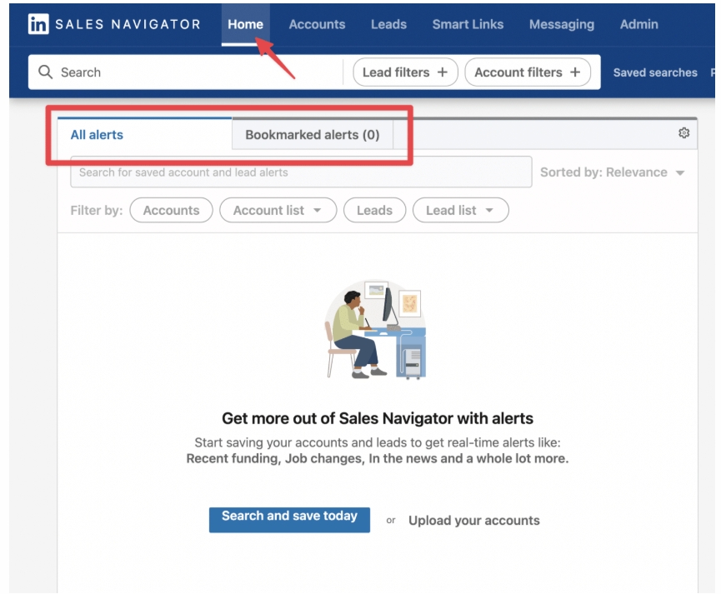This screenshot has height=594, width=721.
Task: Click the person-at-desk illustration
Action: point(374,330)
